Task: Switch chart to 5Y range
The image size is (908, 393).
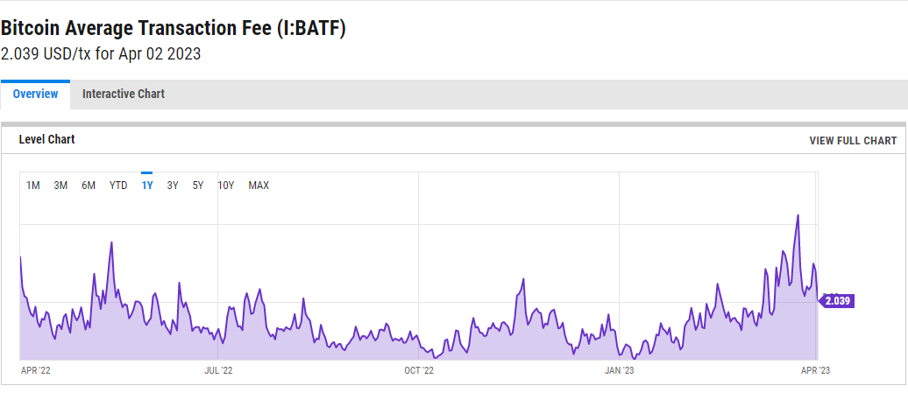Action: [198, 186]
